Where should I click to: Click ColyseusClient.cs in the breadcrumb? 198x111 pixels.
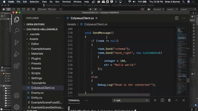click(96, 24)
